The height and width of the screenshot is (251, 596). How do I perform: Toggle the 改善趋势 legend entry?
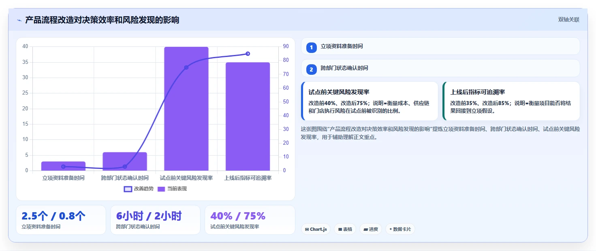tap(139, 189)
